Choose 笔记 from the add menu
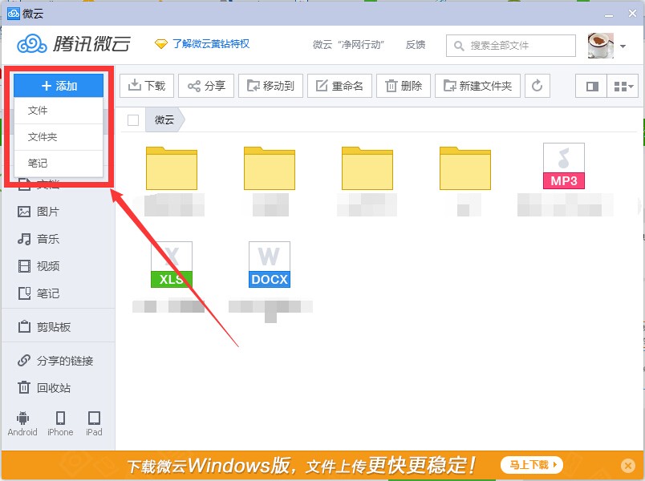 pos(59,164)
